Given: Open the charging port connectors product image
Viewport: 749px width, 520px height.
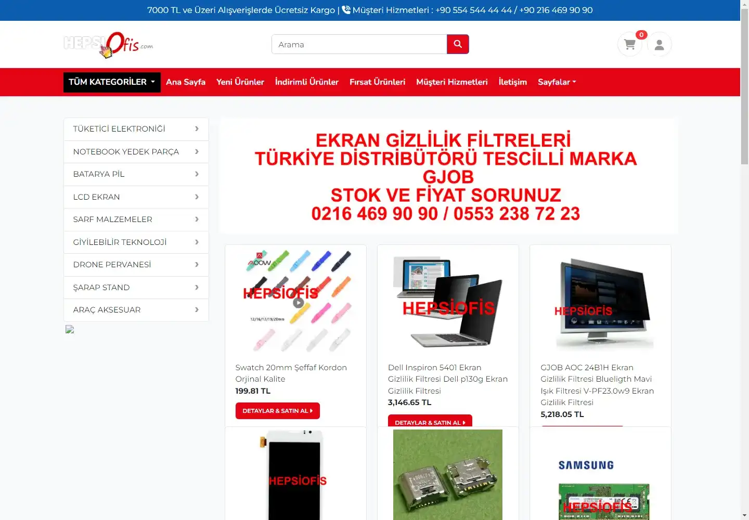Looking at the screenshot, I should tap(448, 474).
